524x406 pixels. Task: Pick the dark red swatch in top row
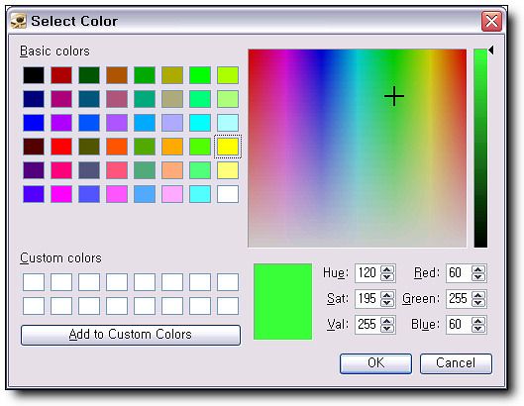pos(61,75)
